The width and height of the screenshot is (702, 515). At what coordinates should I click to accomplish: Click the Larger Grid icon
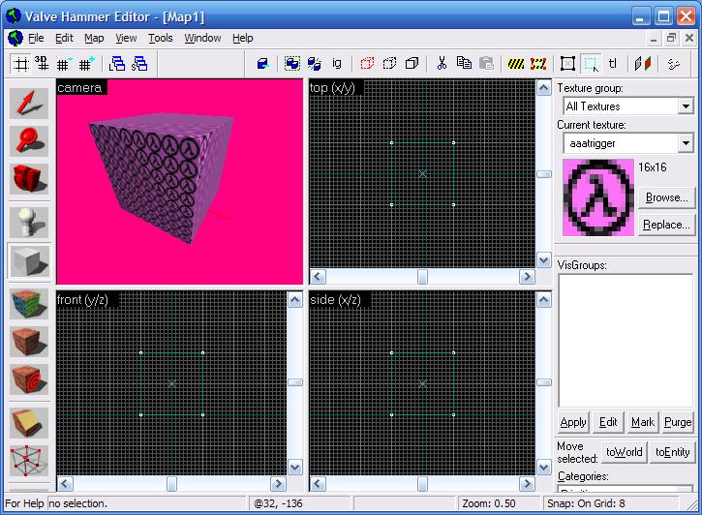(85, 64)
